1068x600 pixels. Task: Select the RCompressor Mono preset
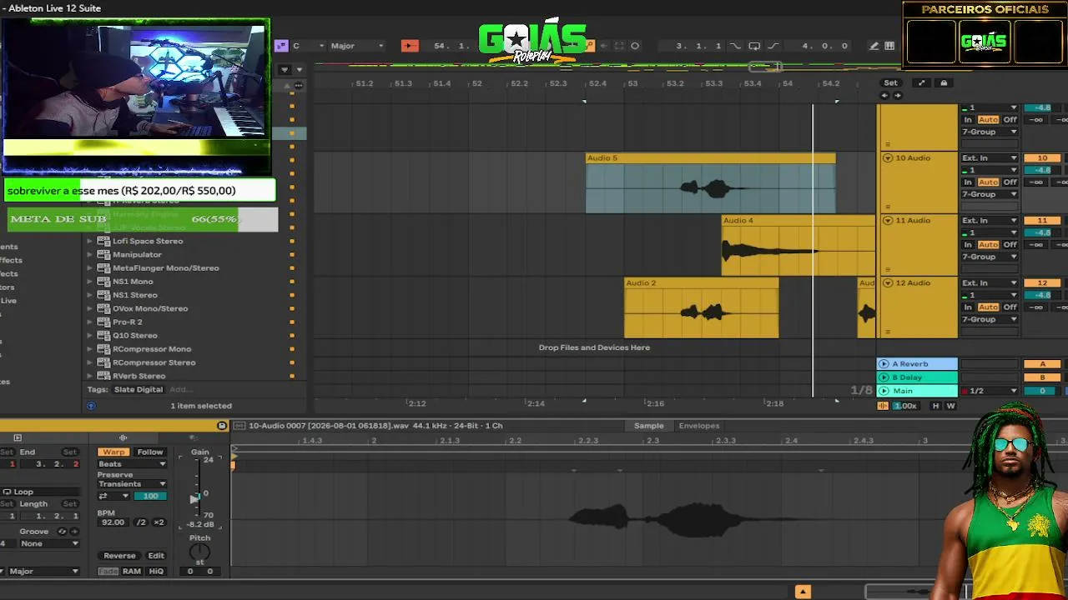(152, 349)
